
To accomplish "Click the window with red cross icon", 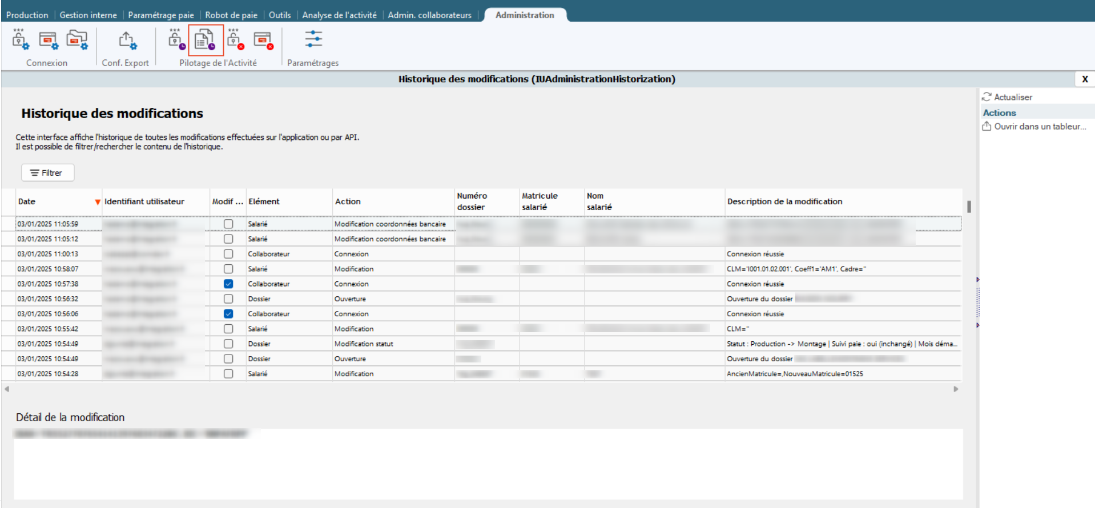I will [263, 40].
